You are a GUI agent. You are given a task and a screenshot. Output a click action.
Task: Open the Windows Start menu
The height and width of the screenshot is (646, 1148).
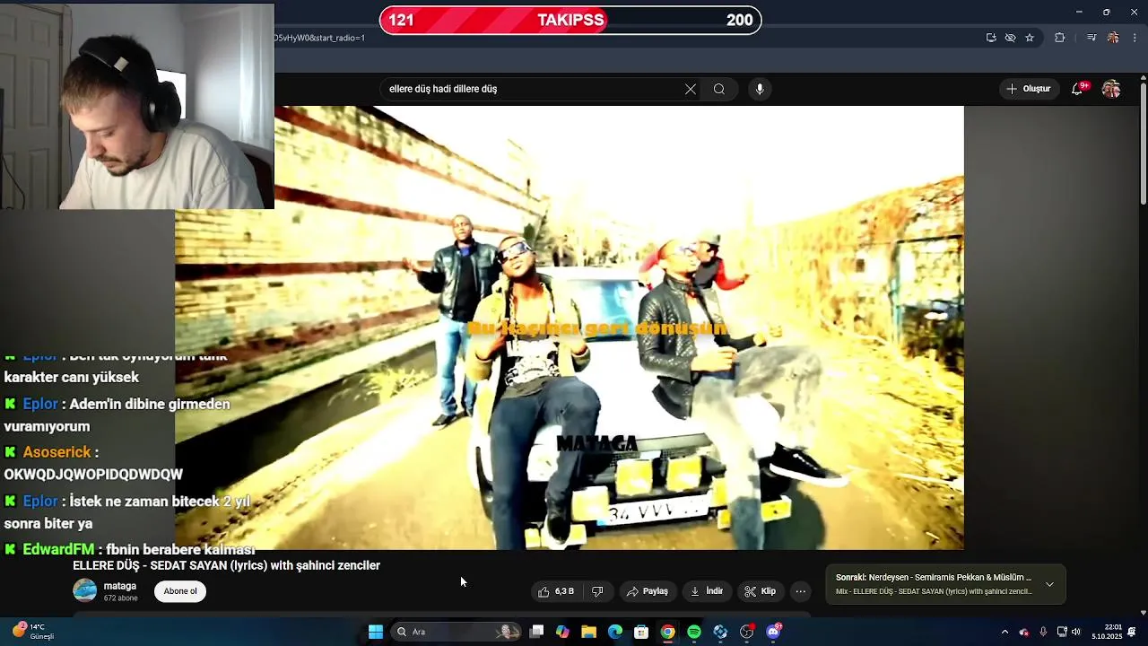pyautogui.click(x=376, y=632)
